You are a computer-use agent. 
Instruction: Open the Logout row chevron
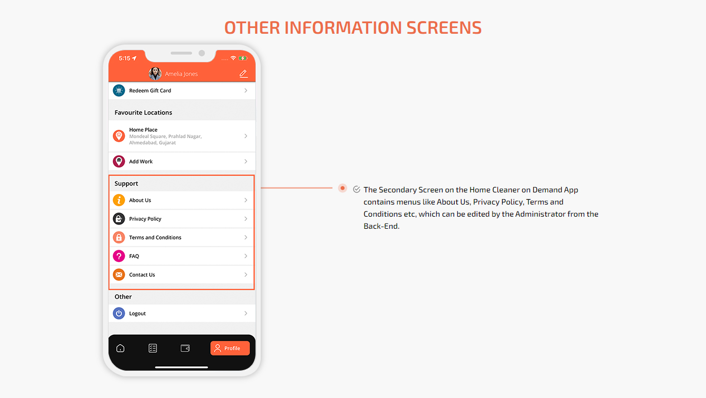coord(246,313)
